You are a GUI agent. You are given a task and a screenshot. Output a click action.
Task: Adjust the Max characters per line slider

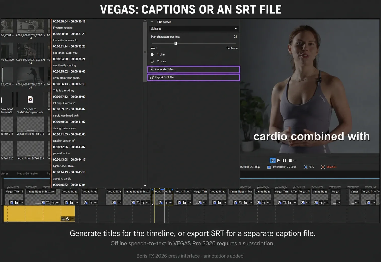tap(176, 43)
